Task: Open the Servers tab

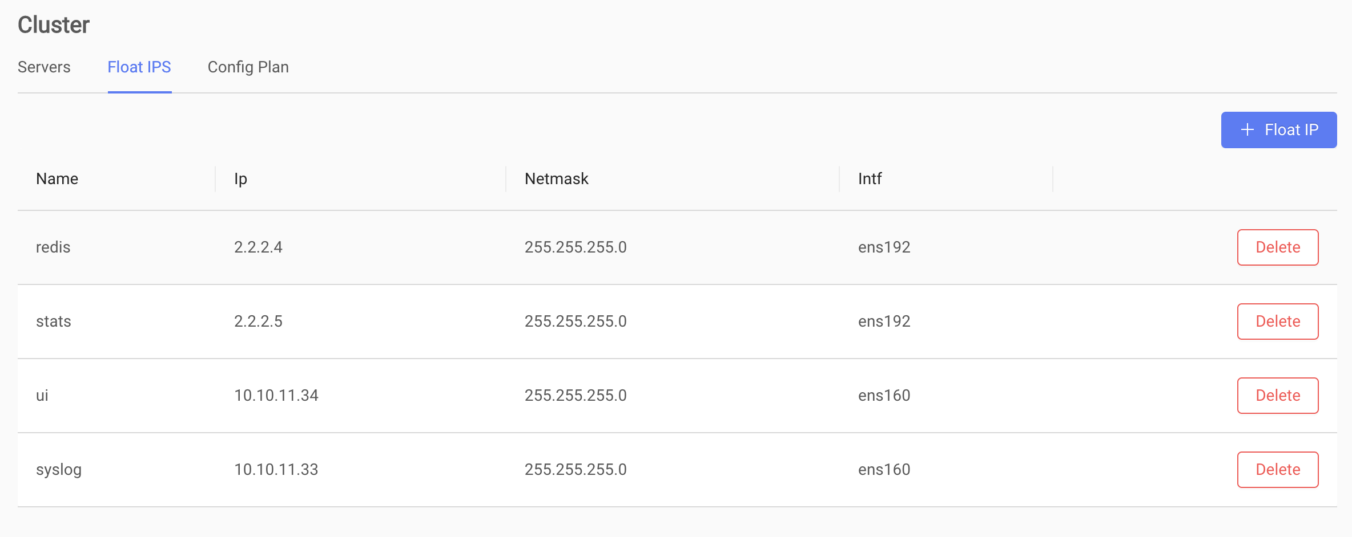Action: point(44,67)
